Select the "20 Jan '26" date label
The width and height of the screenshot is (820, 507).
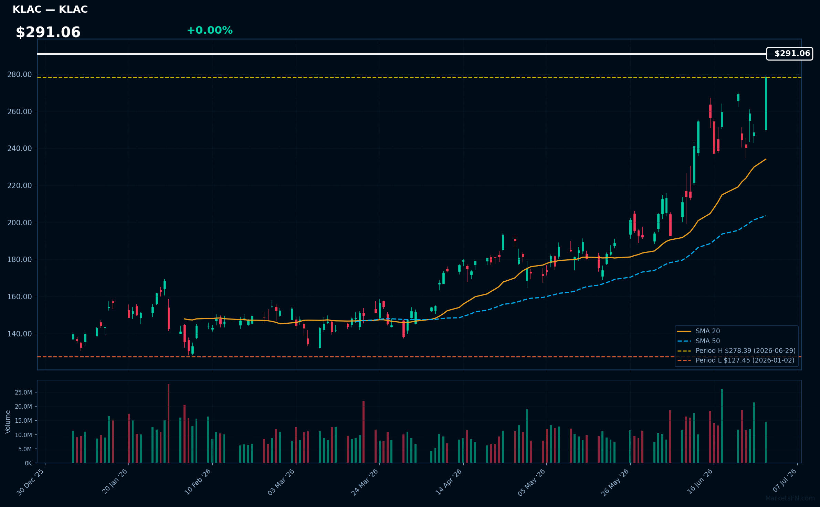click(115, 482)
